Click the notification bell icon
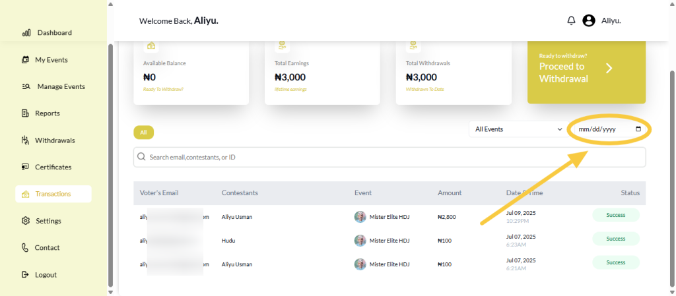The width and height of the screenshot is (676, 296). click(571, 20)
